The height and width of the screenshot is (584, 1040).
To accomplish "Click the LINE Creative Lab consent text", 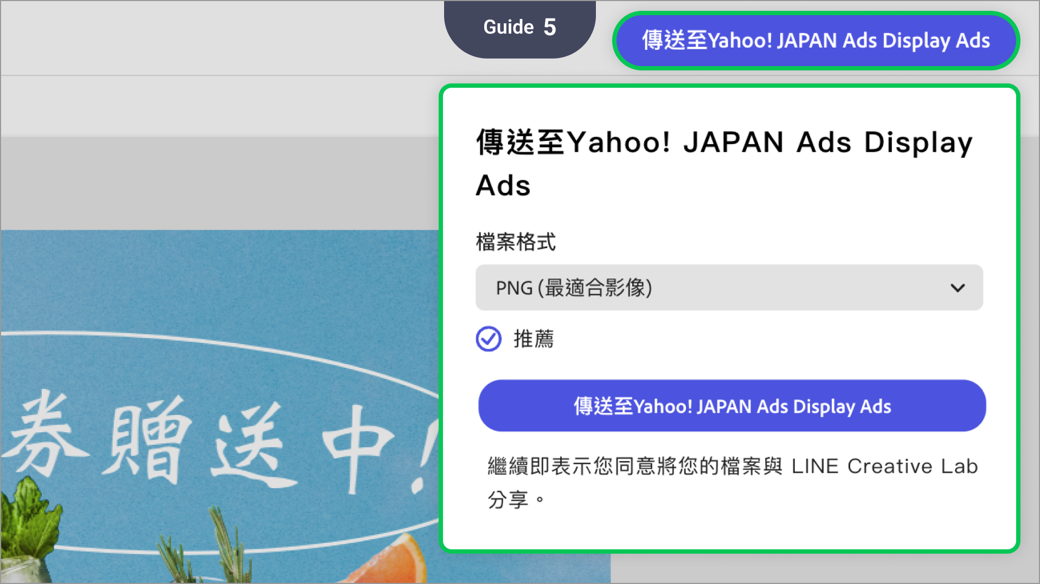I will 732,466.
